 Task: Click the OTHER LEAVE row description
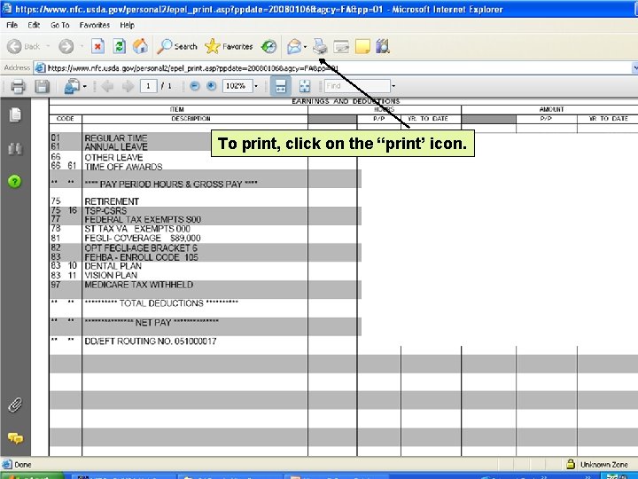[x=113, y=157]
